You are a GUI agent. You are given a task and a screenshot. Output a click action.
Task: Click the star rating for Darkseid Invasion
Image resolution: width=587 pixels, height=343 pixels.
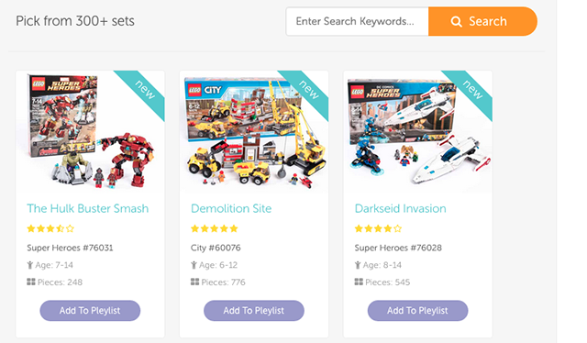(378, 228)
